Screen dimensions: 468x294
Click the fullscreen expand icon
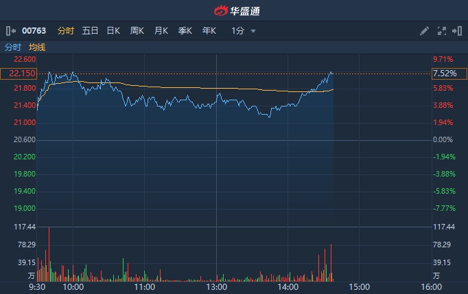(441, 31)
